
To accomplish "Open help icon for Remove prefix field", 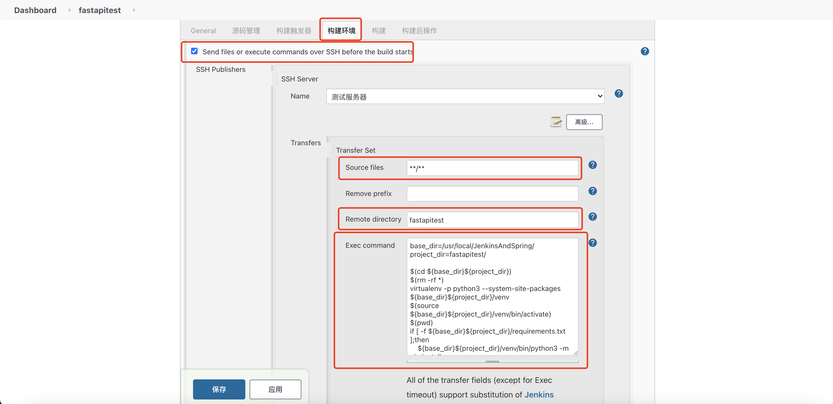I will [592, 191].
